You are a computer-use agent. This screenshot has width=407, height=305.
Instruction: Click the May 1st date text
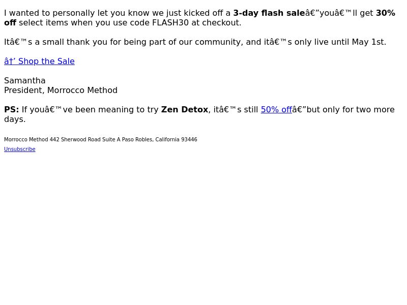[367, 42]
